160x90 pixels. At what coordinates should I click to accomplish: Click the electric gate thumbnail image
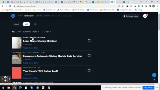[17, 58]
